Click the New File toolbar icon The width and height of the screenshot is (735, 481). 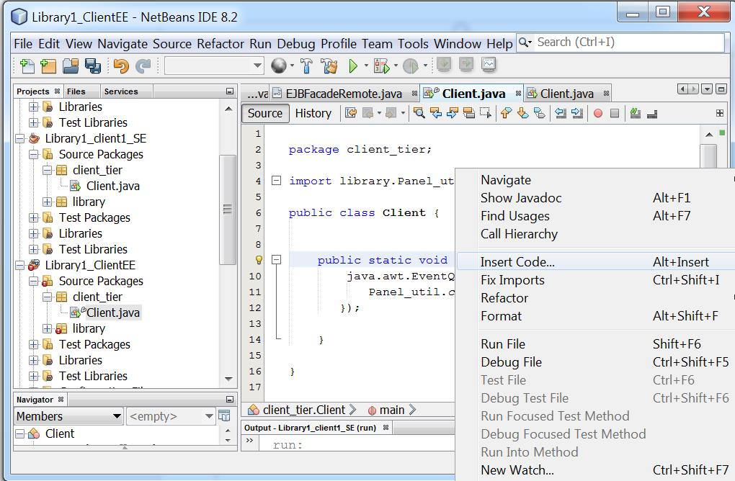[27, 66]
